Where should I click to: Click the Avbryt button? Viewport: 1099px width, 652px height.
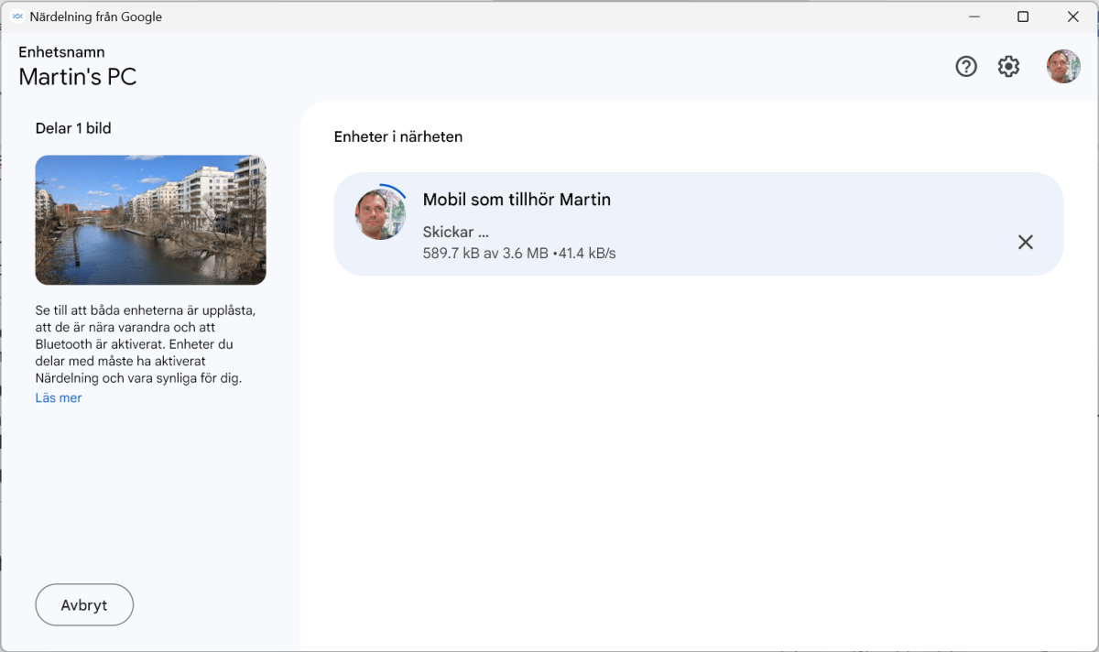(x=84, y=605)
